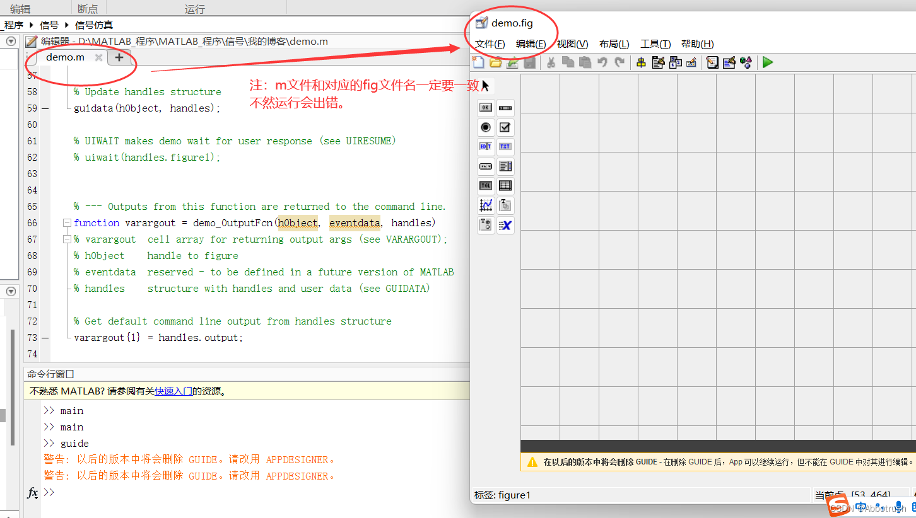Image resolution: width=916 pixels, height=518 pixels.
Task: Pick the Slider component in palette
Action: click(505, 108)
